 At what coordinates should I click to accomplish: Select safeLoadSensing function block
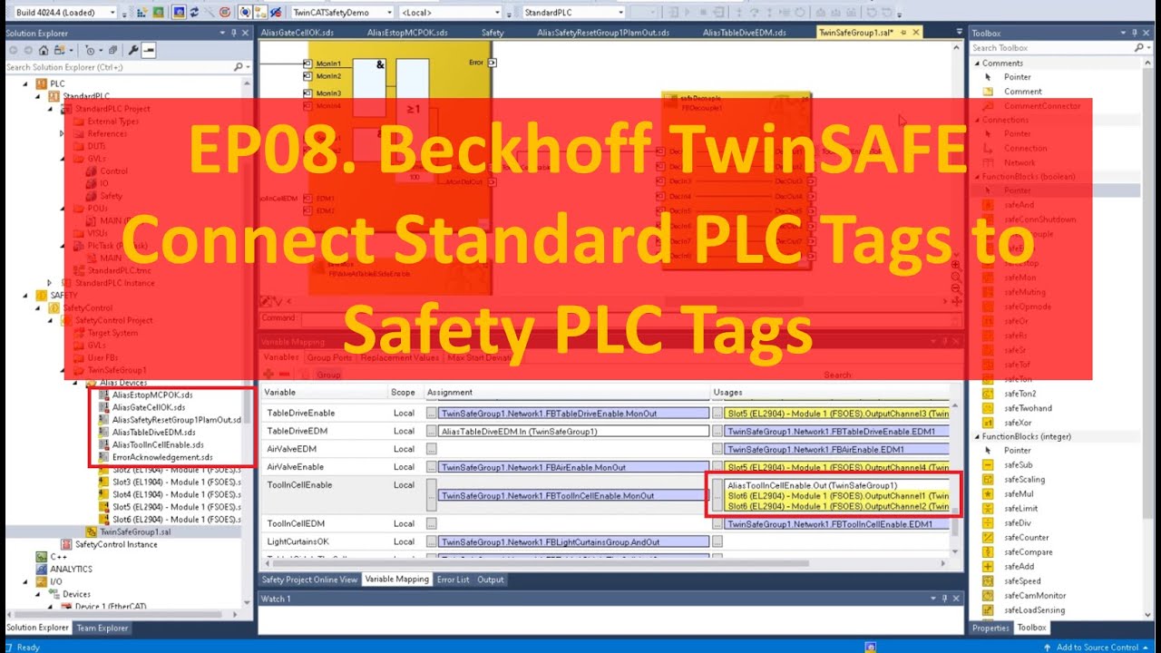point(1034,609)
